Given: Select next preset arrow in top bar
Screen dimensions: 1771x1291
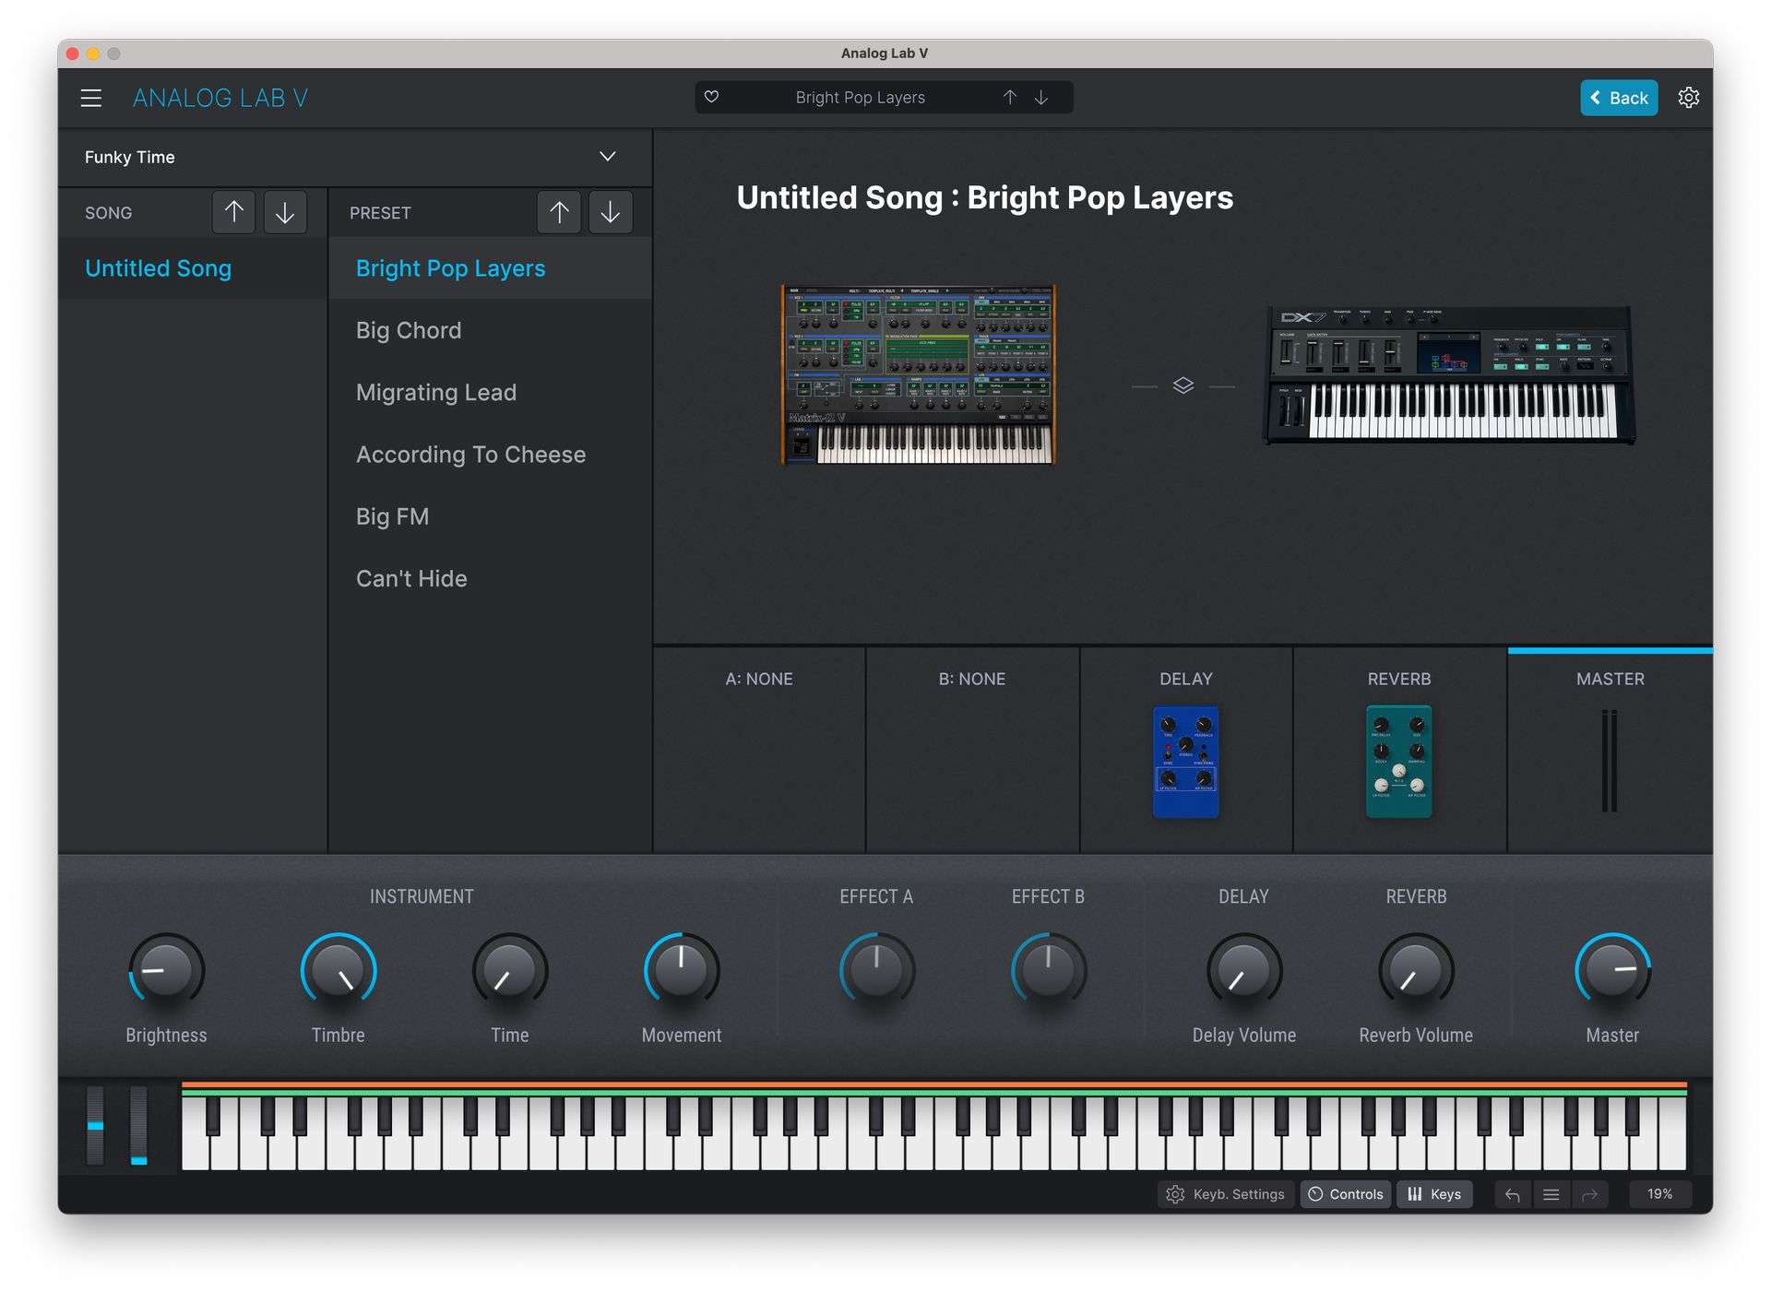Looking at the screenshot, I should click(1041, 97).
